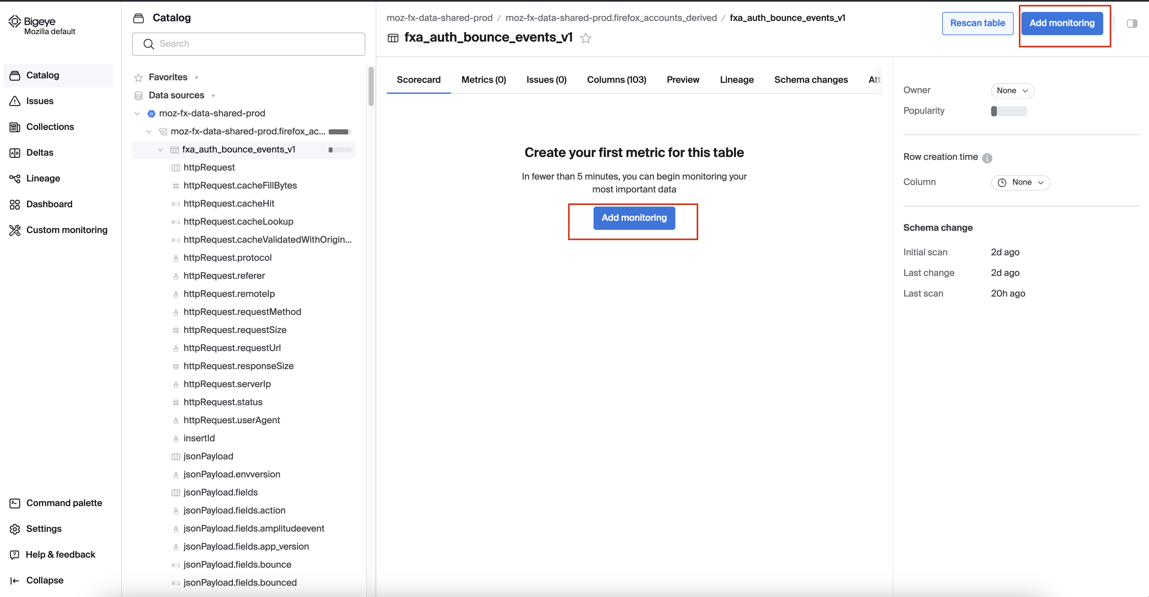Open Deltas from the left navigation
The width and height of the screenshot is (1149, 597).
point(39,152)
